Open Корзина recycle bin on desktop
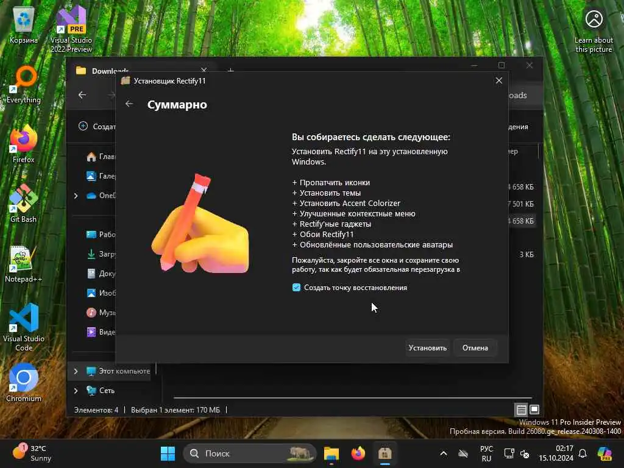The height and width of the screenshot is (468, 624). pyautogui.click(x=24, y=25)
